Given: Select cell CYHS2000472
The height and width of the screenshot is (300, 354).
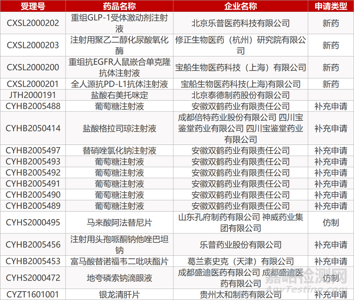Looking at the screenshot, I should [33, 278].
